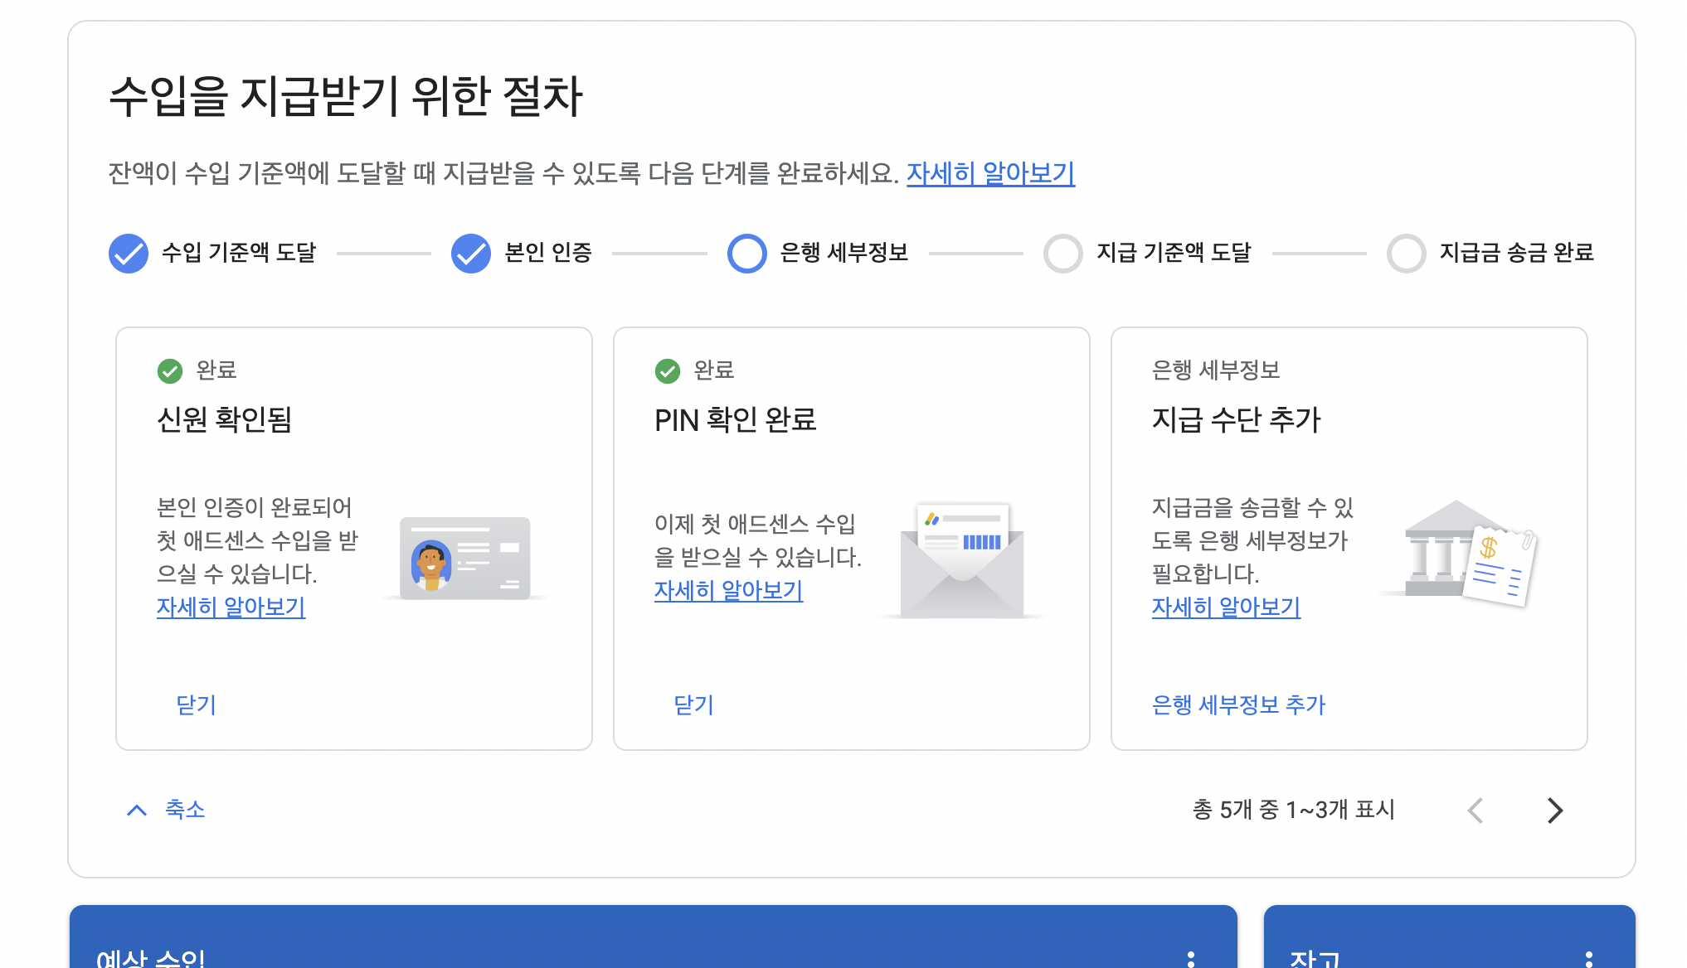Click the ID card illustration
The width and height of the screenshot is (1687, 968).
click(464, 558)
